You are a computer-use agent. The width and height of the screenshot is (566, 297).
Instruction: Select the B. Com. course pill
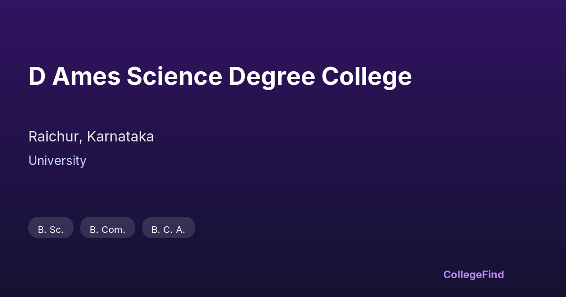[x=108, y=228]
